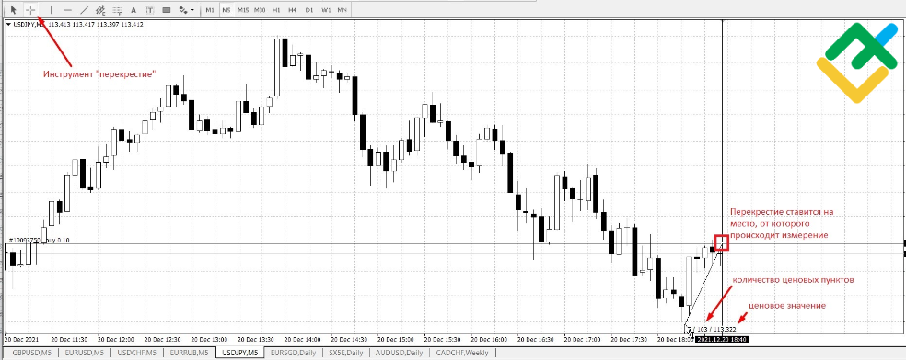
Task: Open the AUDUSD,Daily chart tab
Action: (x=400, y=353)
